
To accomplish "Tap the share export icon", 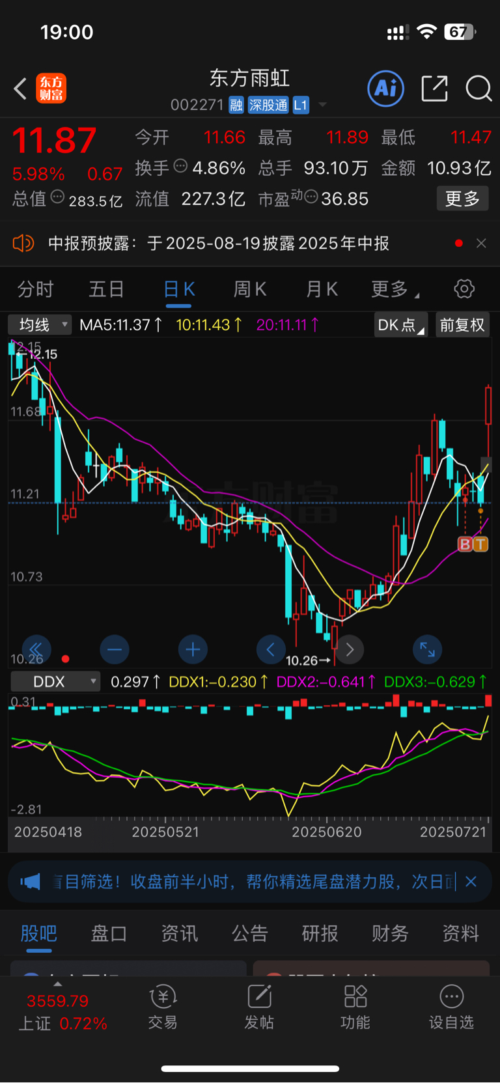I will [x=434, y=89].
